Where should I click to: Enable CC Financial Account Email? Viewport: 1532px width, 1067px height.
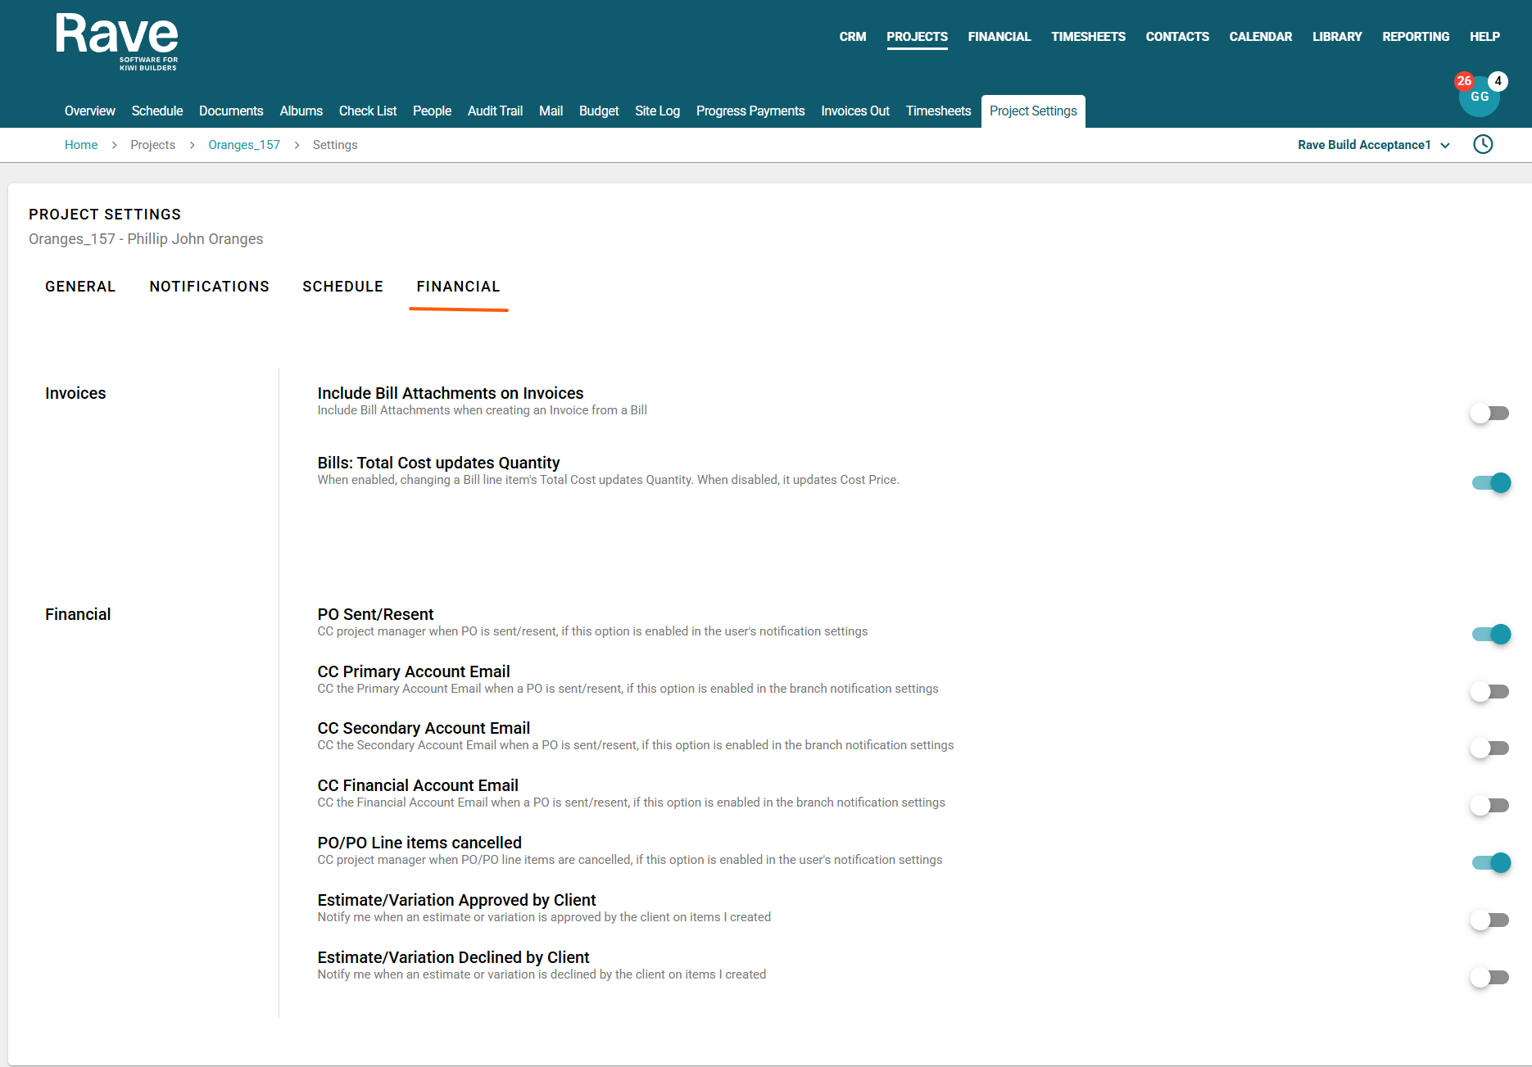click(1489, 806)
